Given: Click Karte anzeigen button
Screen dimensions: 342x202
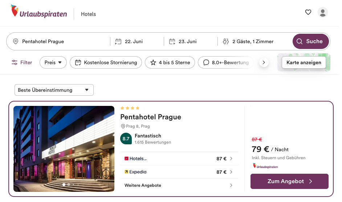Looking at the screenshot, I should 304,62.
